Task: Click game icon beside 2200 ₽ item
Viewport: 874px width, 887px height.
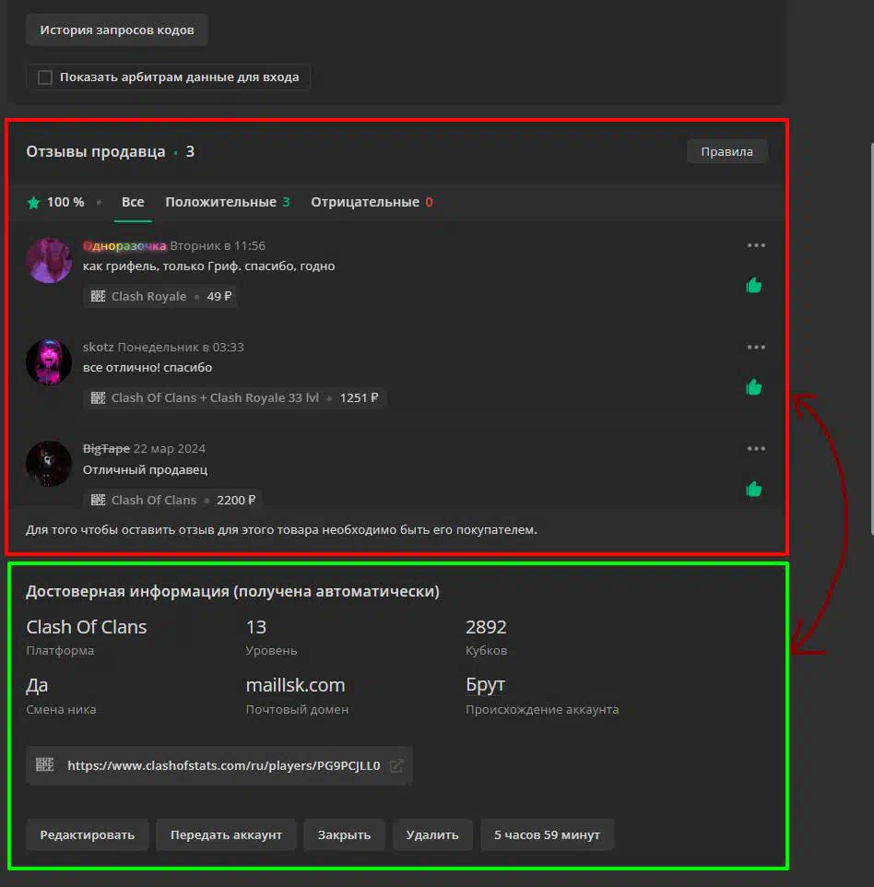Action: 98,500
